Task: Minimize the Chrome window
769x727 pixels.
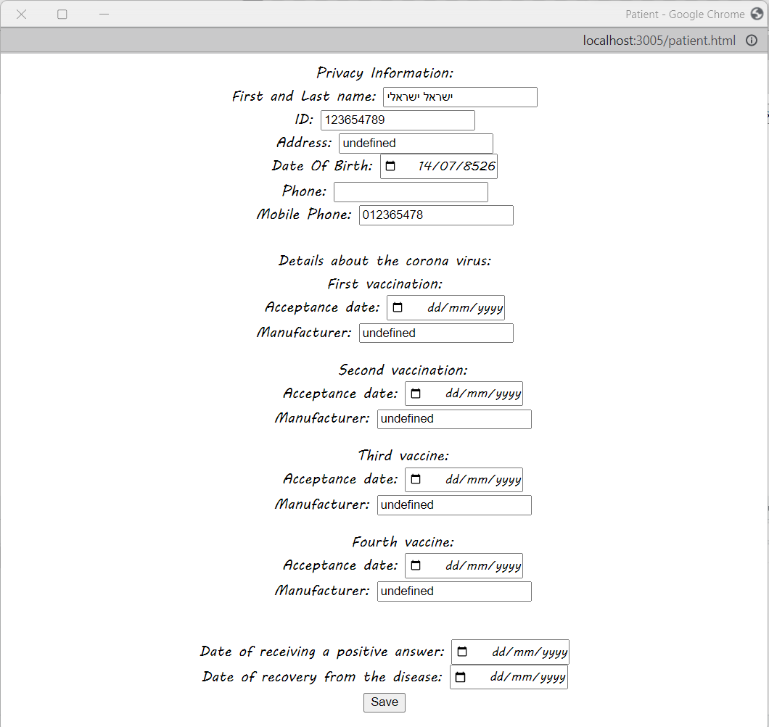Action: 104,14
